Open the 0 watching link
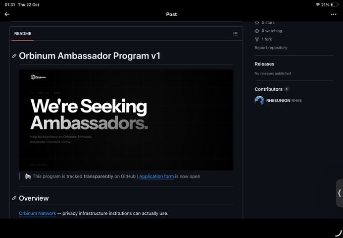 (272, 31)
